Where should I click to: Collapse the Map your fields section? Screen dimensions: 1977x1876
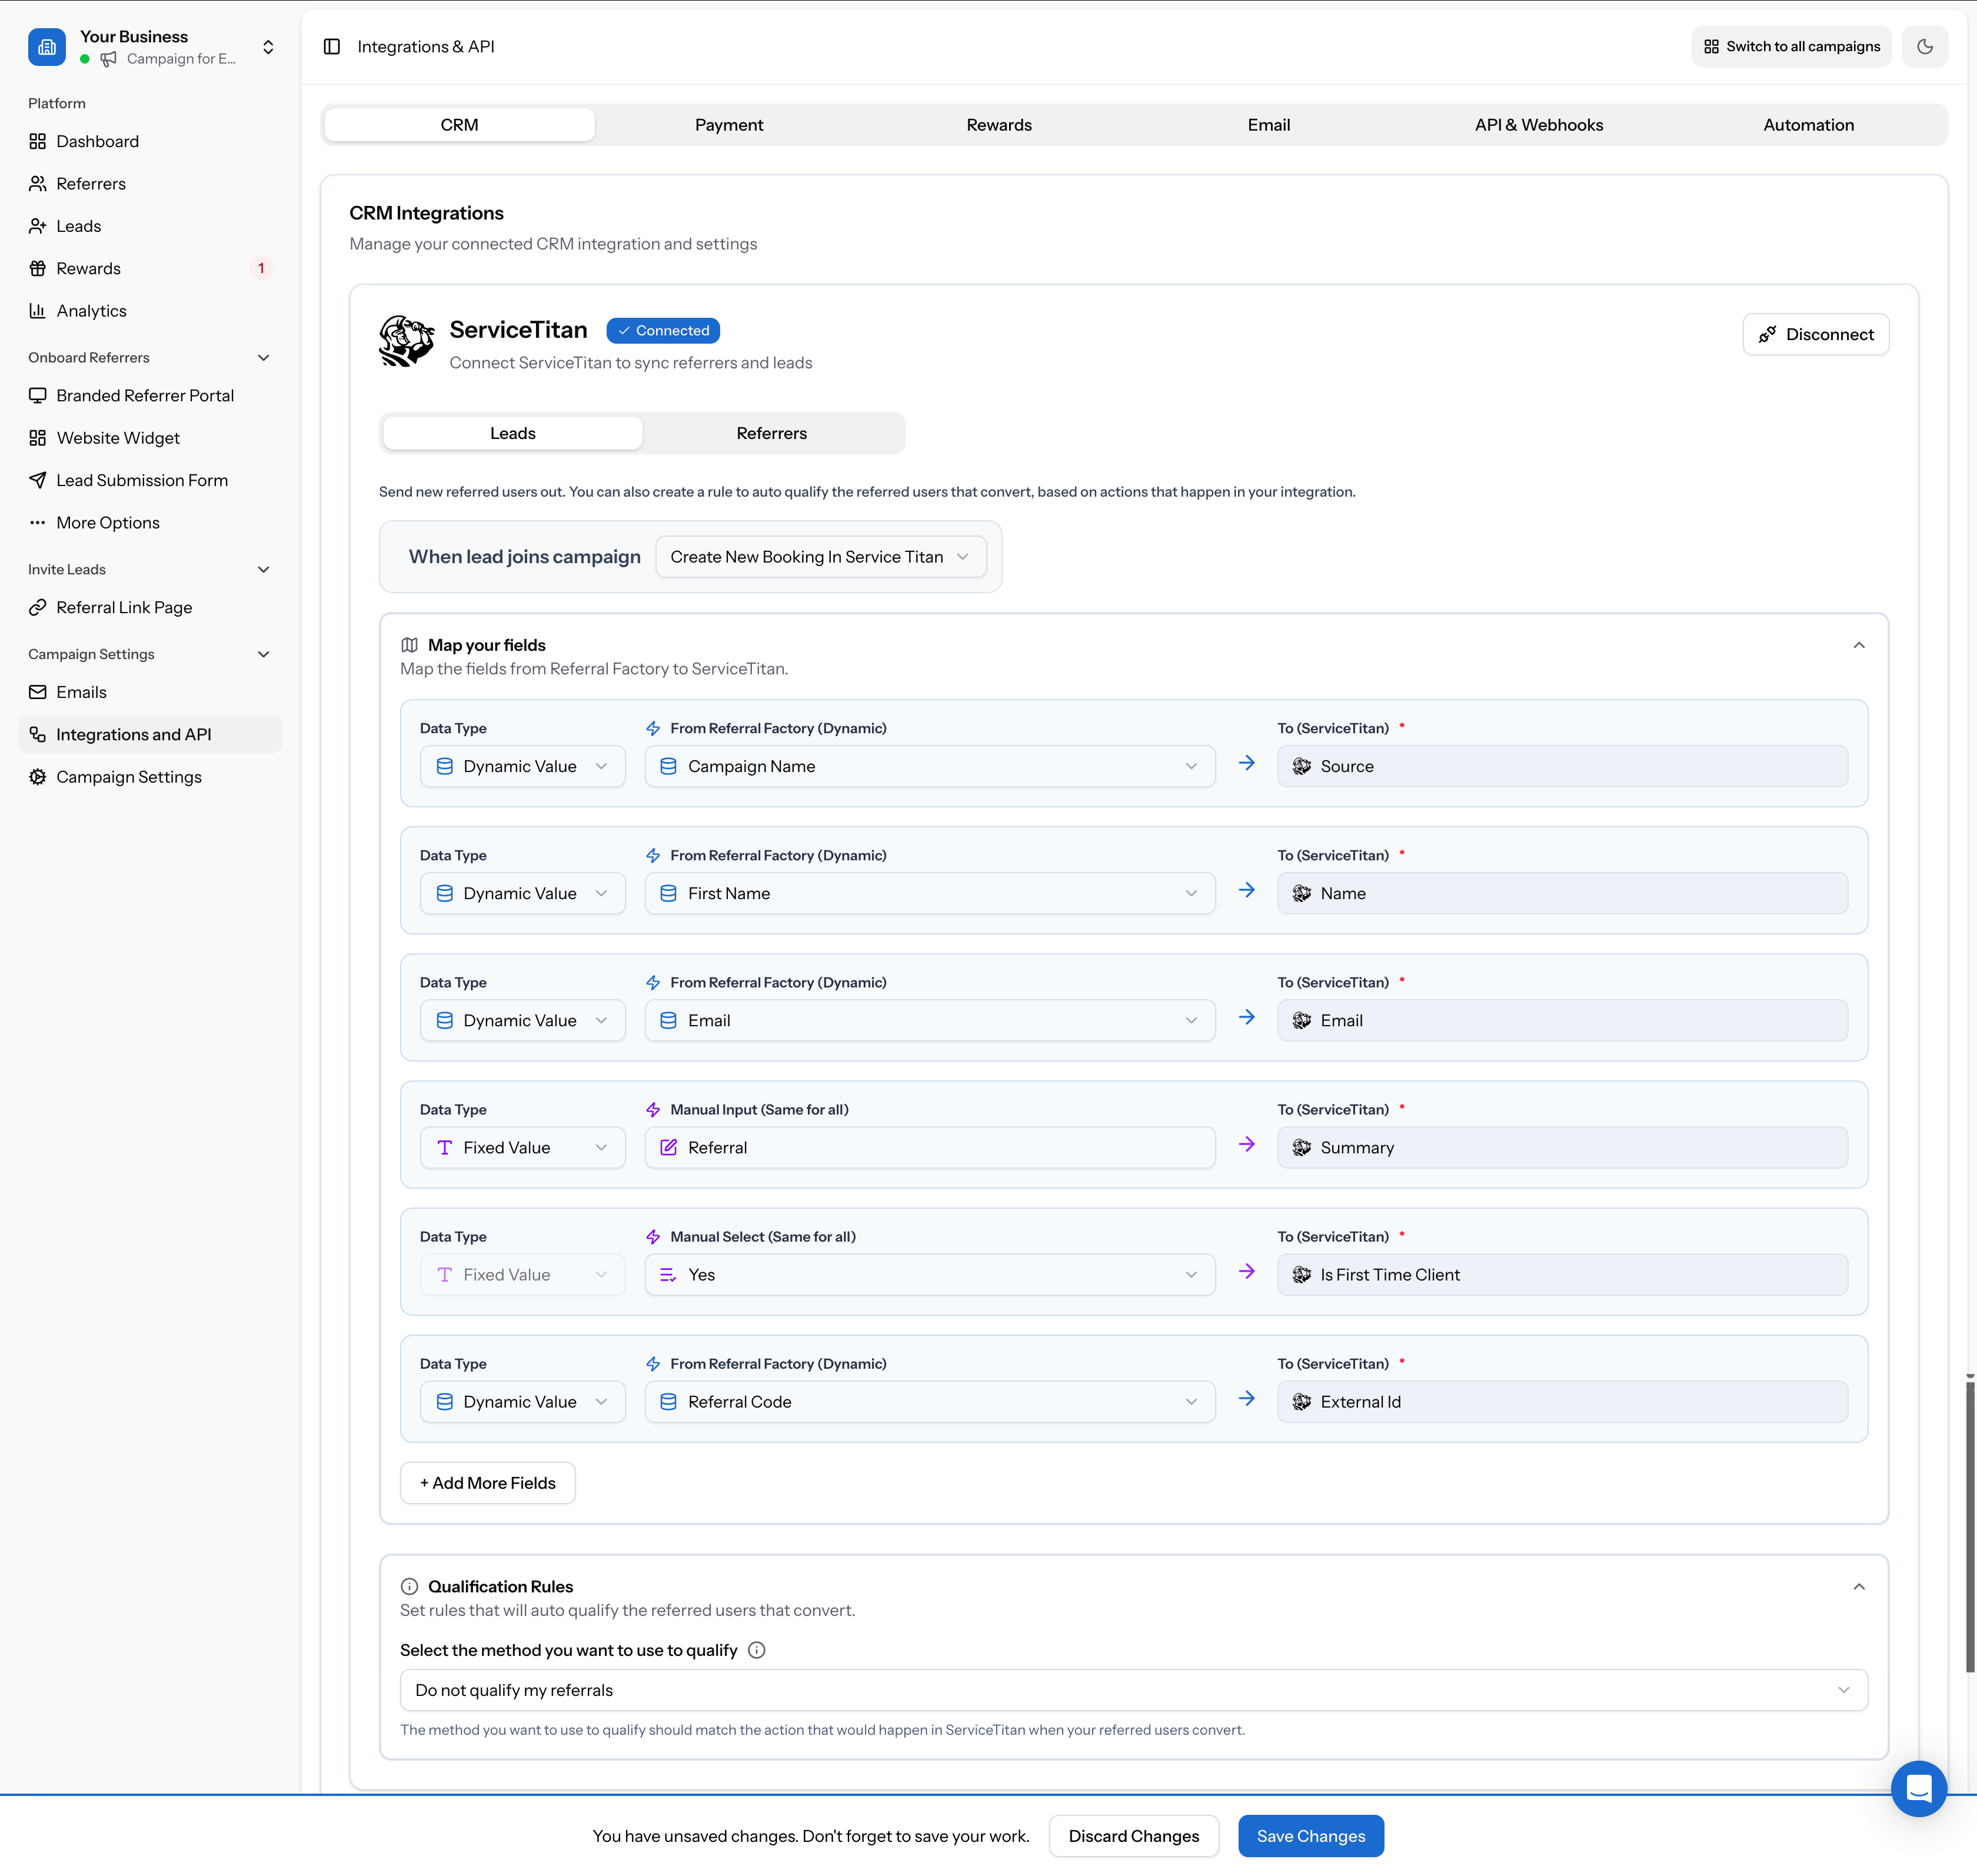[1859, 645]
